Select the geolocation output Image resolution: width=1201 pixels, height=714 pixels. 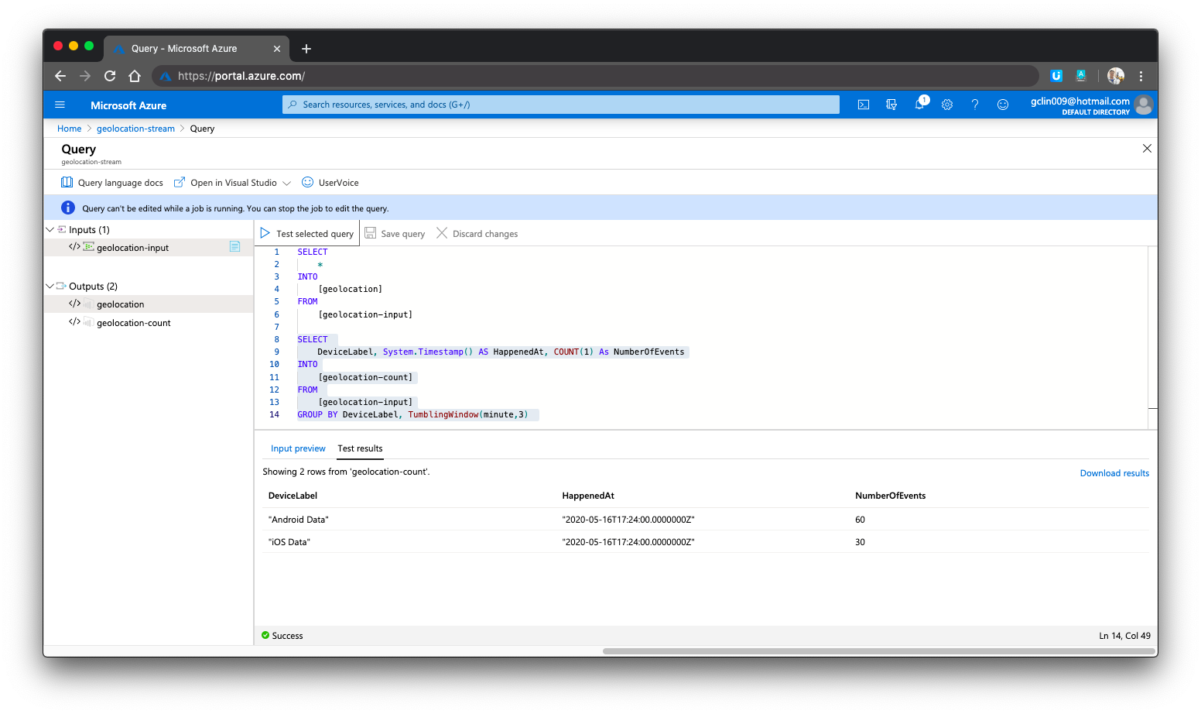click(120, 304)
